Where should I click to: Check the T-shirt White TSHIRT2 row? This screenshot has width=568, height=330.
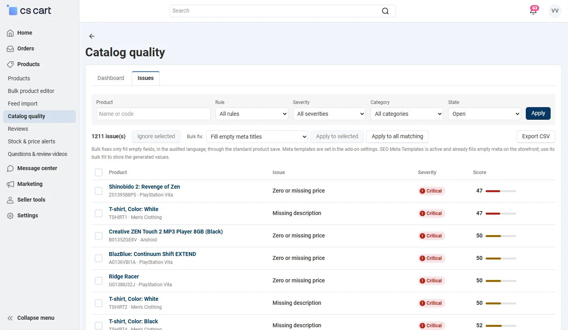coord(99,303)
